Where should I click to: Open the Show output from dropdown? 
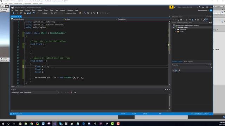(x=41, y=92)
